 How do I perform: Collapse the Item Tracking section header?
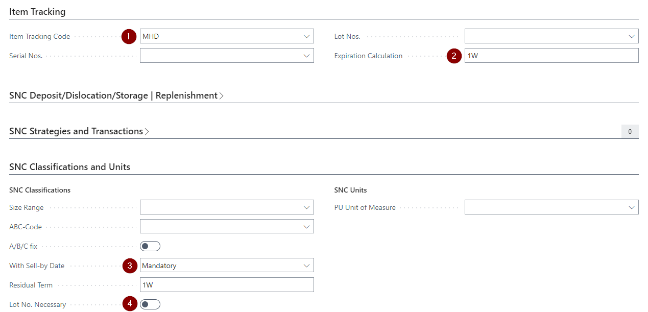point(37,11)
